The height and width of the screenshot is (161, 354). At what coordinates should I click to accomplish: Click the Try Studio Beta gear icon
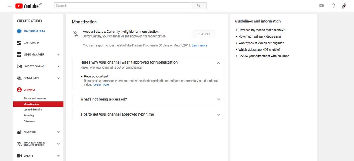coord(19,31)
